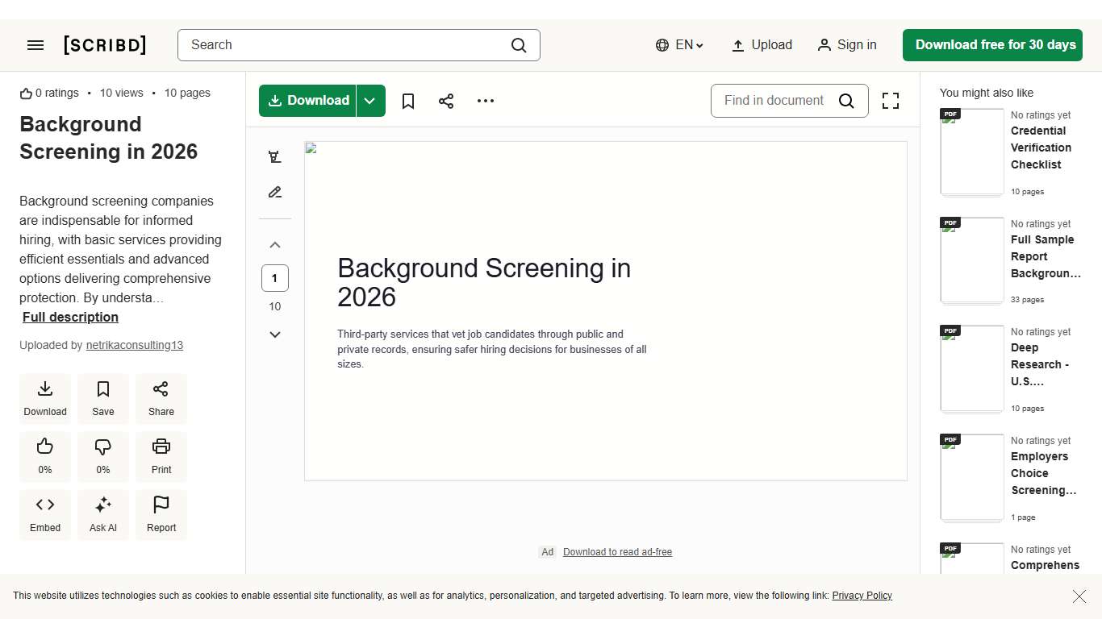Open the share options icon
This screenshot has height=619, width=1102.
(446, 101)
